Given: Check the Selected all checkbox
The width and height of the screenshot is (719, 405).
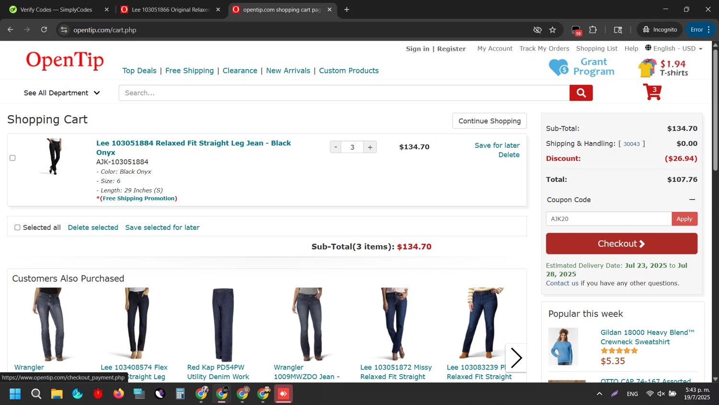Looking at the screenshot, I should click(17, 227).
